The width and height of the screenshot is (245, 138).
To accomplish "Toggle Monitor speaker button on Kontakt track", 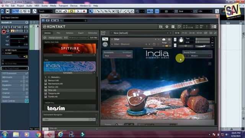I will point(8,31).
